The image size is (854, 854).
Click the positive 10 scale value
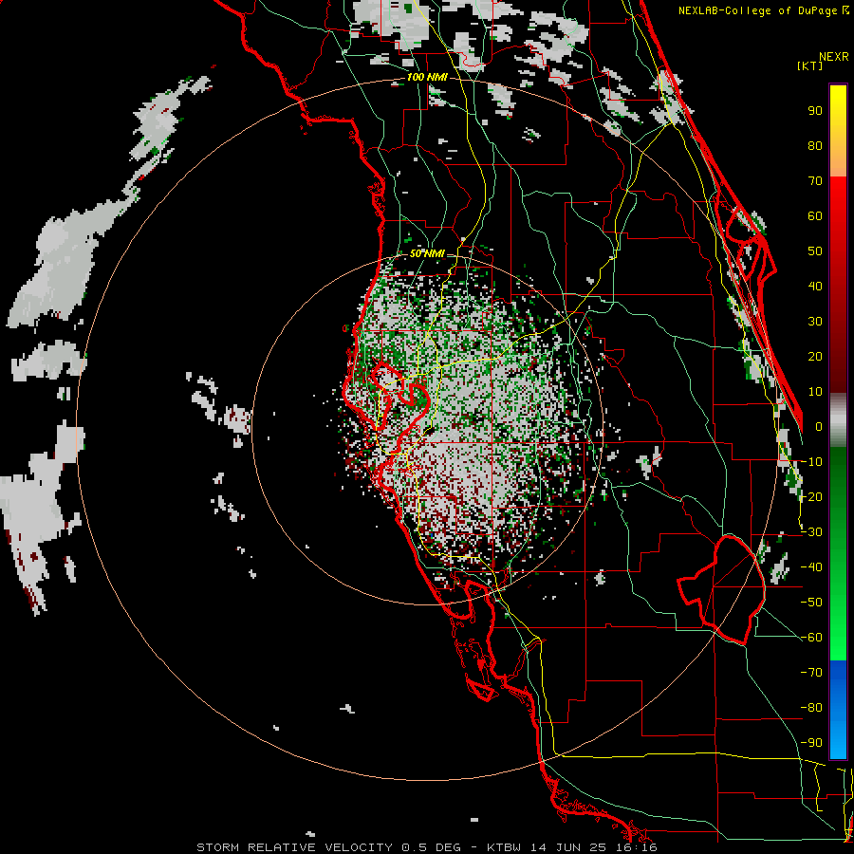[x=815, y=392]
